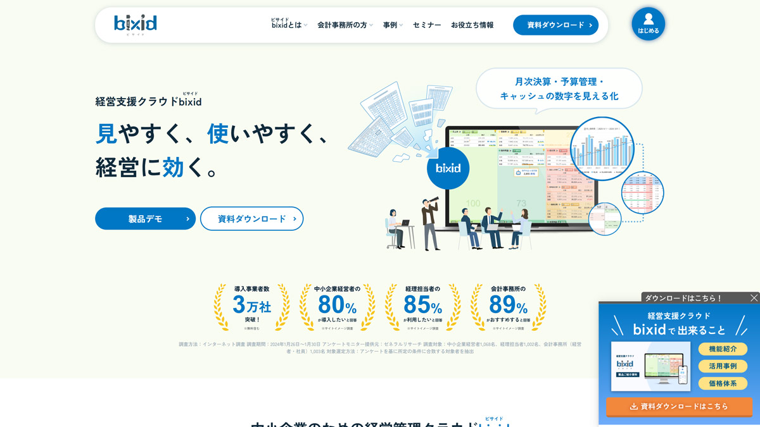
Task: Click the 製品デモ button
Action: (x=145, y=218)
